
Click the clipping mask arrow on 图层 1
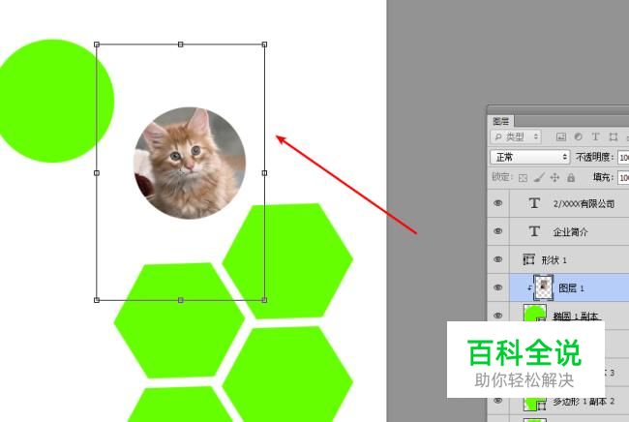click(x=529, y=288)
